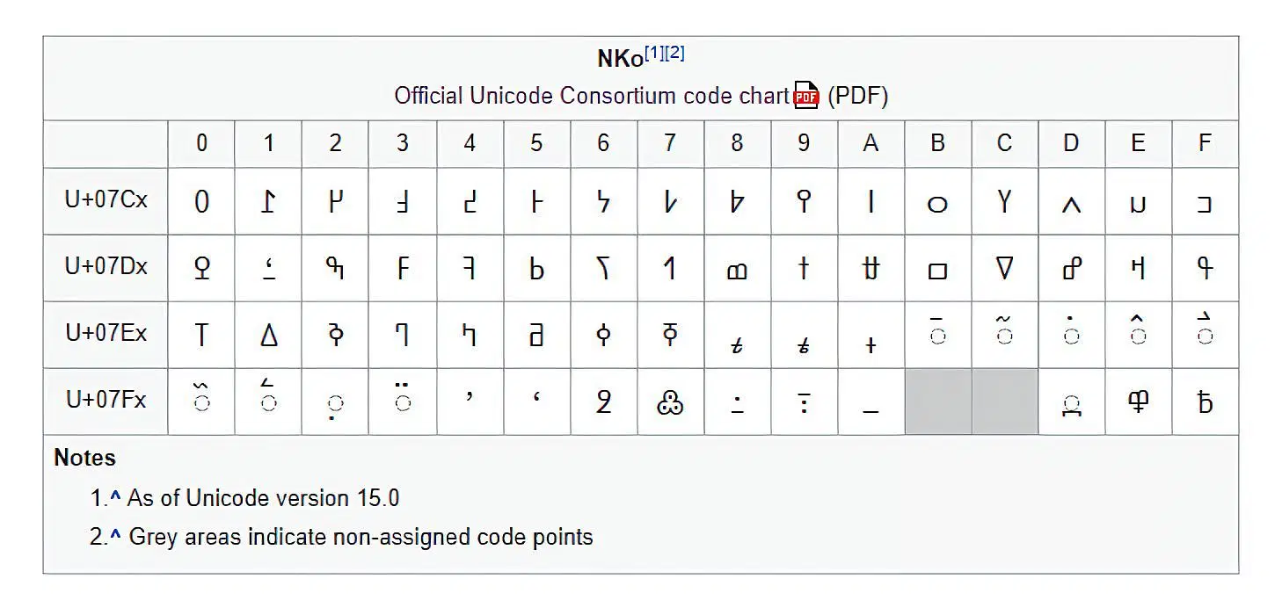This screenshot has width=1282, height=615.
Task: Select the U+07Dx row header
Action: coord(106,267)
